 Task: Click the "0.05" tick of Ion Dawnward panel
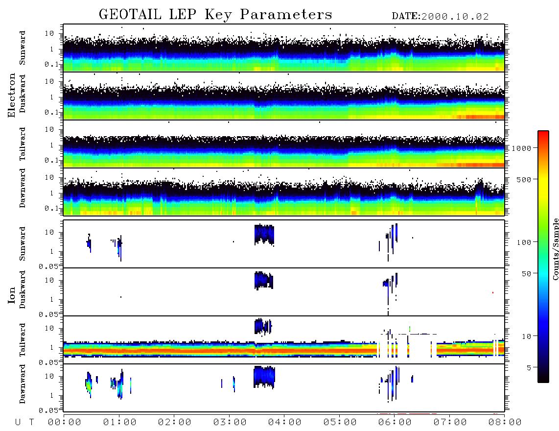(x=47, y=410)
